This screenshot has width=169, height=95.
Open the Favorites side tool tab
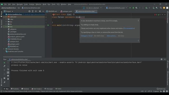point(1,82)
